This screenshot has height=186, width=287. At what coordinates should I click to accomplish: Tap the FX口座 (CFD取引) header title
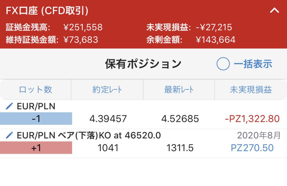pyautogui.click(x=47, y=11)
